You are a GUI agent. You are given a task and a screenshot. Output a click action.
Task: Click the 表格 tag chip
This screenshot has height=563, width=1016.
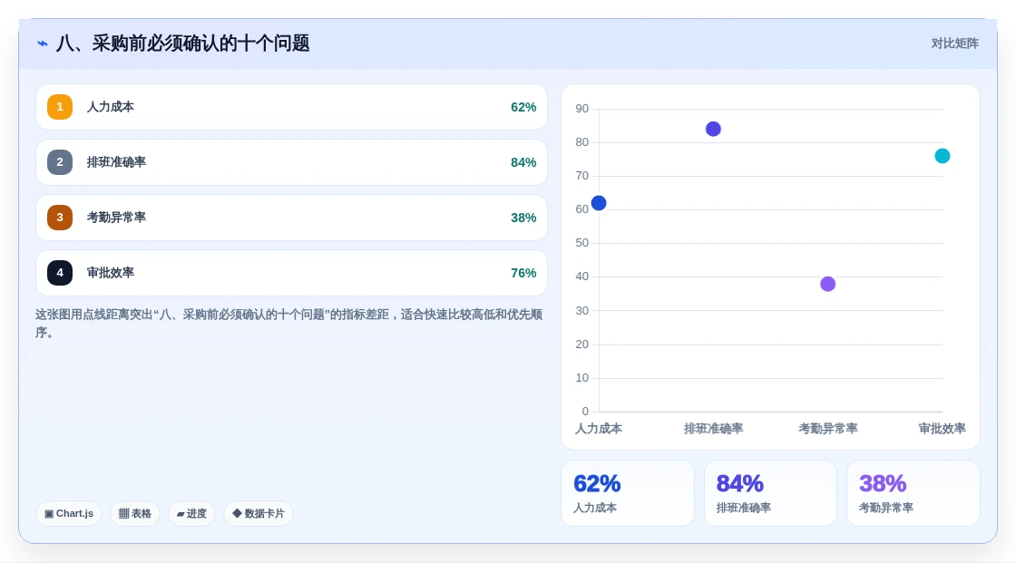point(135,514)
